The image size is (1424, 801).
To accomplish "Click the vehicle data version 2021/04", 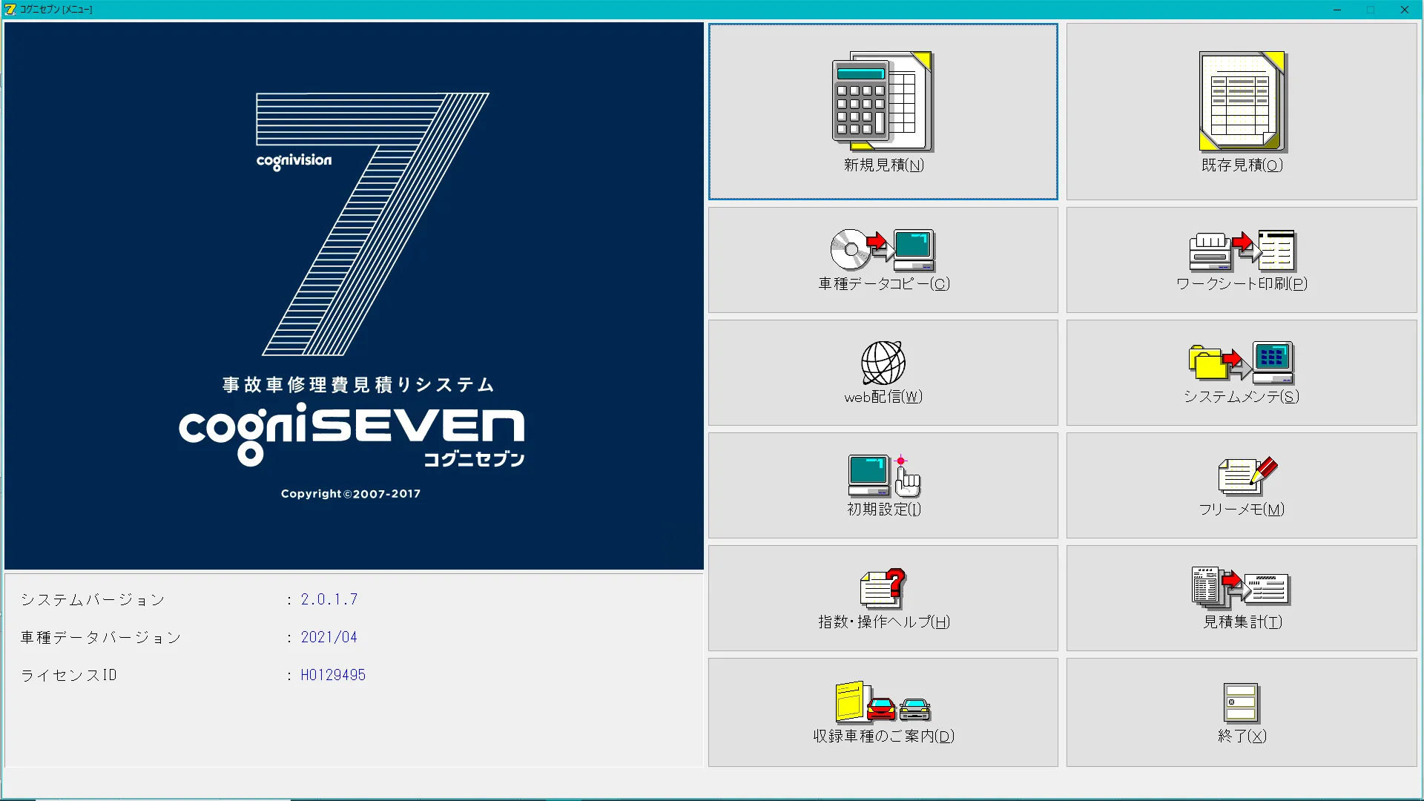I will (329, 637).
